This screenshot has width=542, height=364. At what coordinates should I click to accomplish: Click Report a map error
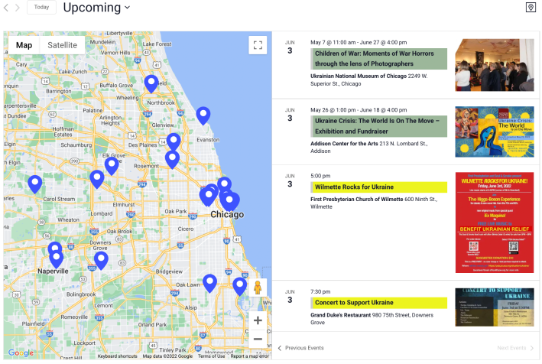[x=249, y=356]
